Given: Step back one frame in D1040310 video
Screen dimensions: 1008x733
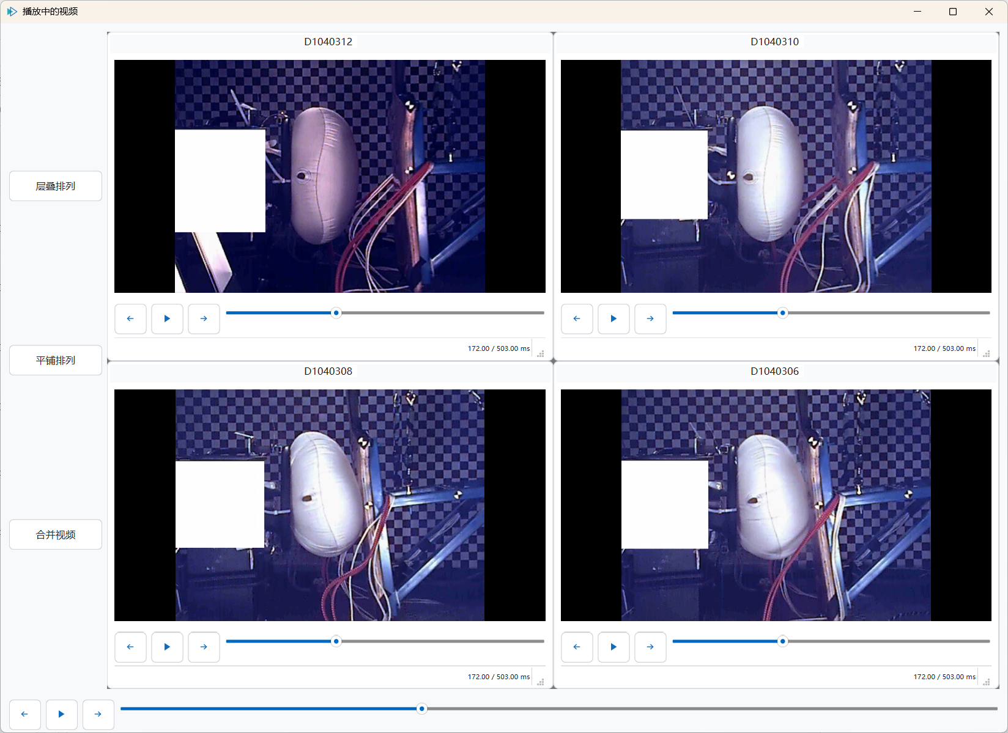Looking at the screenshot, I should [x=577, y=319].
